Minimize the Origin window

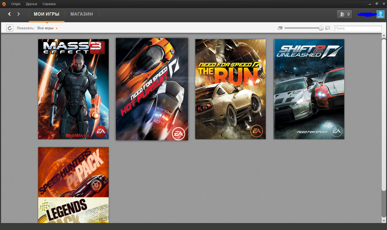coord(370,4)
